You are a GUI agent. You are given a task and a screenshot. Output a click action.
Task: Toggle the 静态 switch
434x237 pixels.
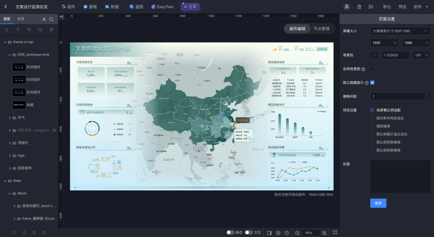(230, 232)
